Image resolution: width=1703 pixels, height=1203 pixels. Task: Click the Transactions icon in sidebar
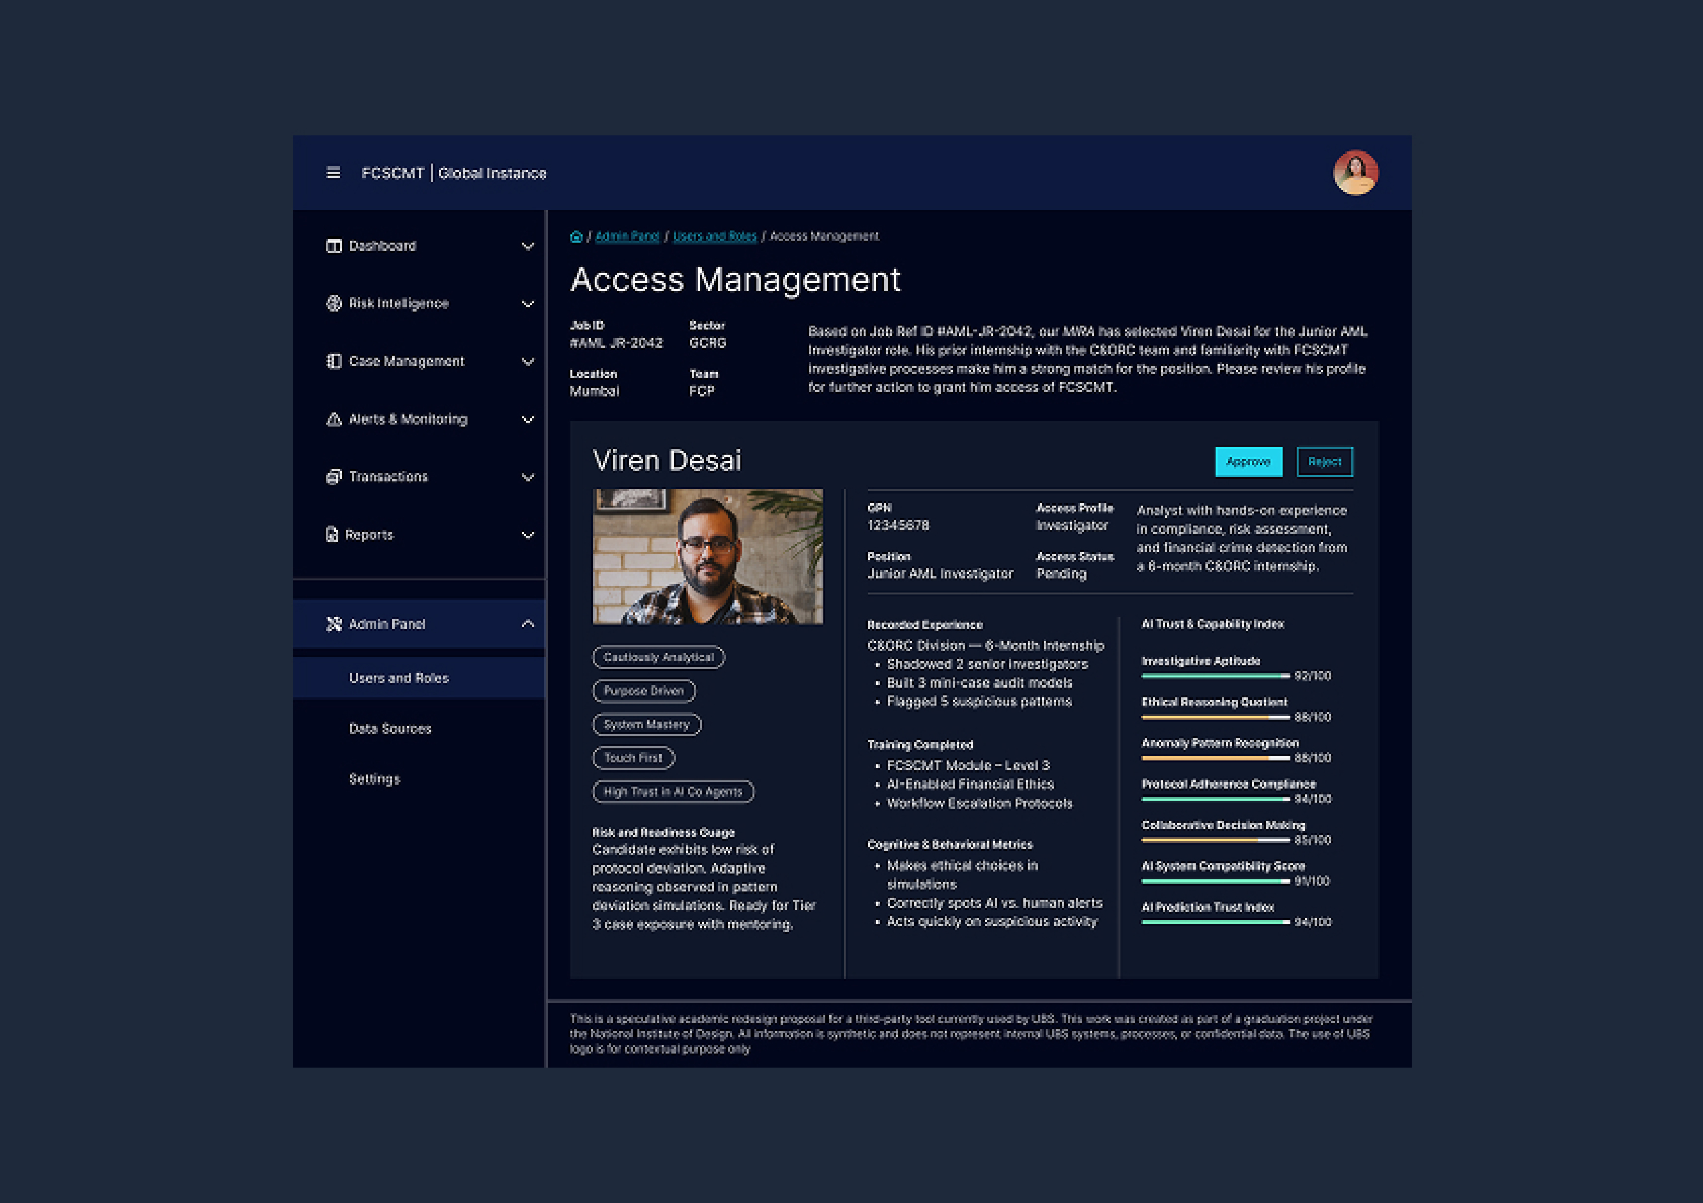(334, 477)
